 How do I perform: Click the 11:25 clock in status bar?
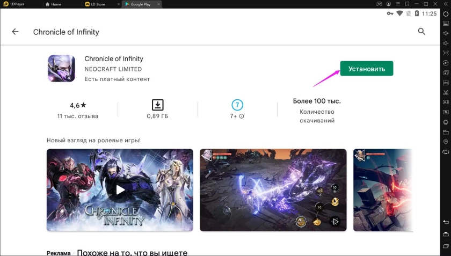429,13
